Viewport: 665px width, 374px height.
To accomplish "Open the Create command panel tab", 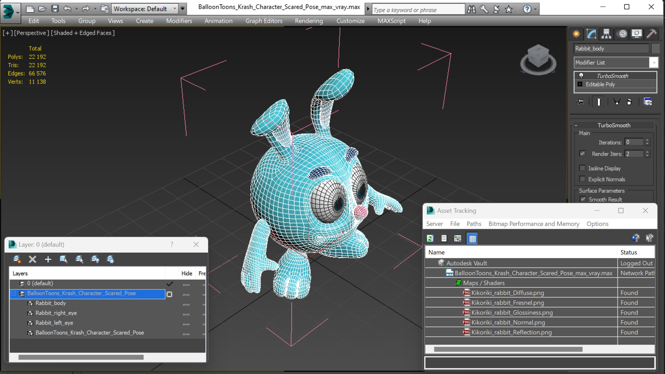I will click(x=576, y=34).
